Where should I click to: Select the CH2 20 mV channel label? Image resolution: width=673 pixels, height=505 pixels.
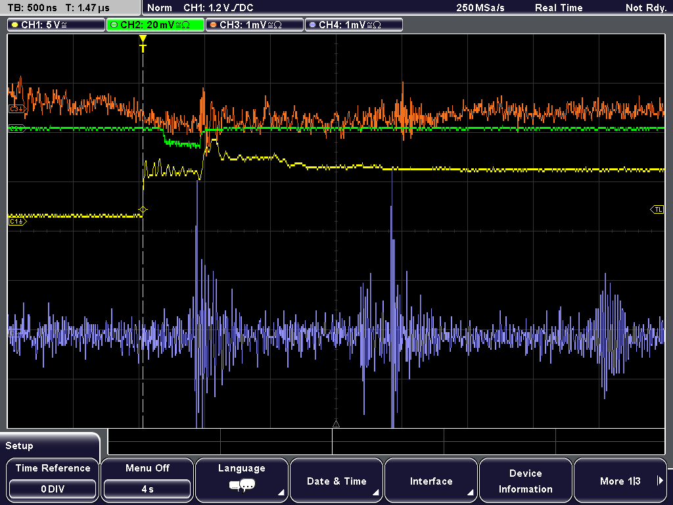coord(155,25)
